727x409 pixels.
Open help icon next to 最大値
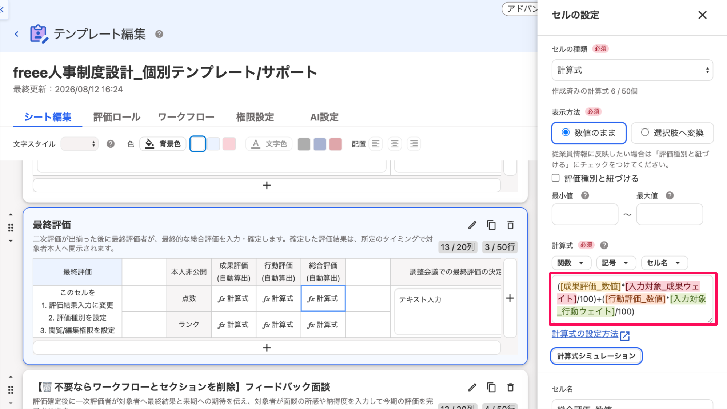[670, 196]
